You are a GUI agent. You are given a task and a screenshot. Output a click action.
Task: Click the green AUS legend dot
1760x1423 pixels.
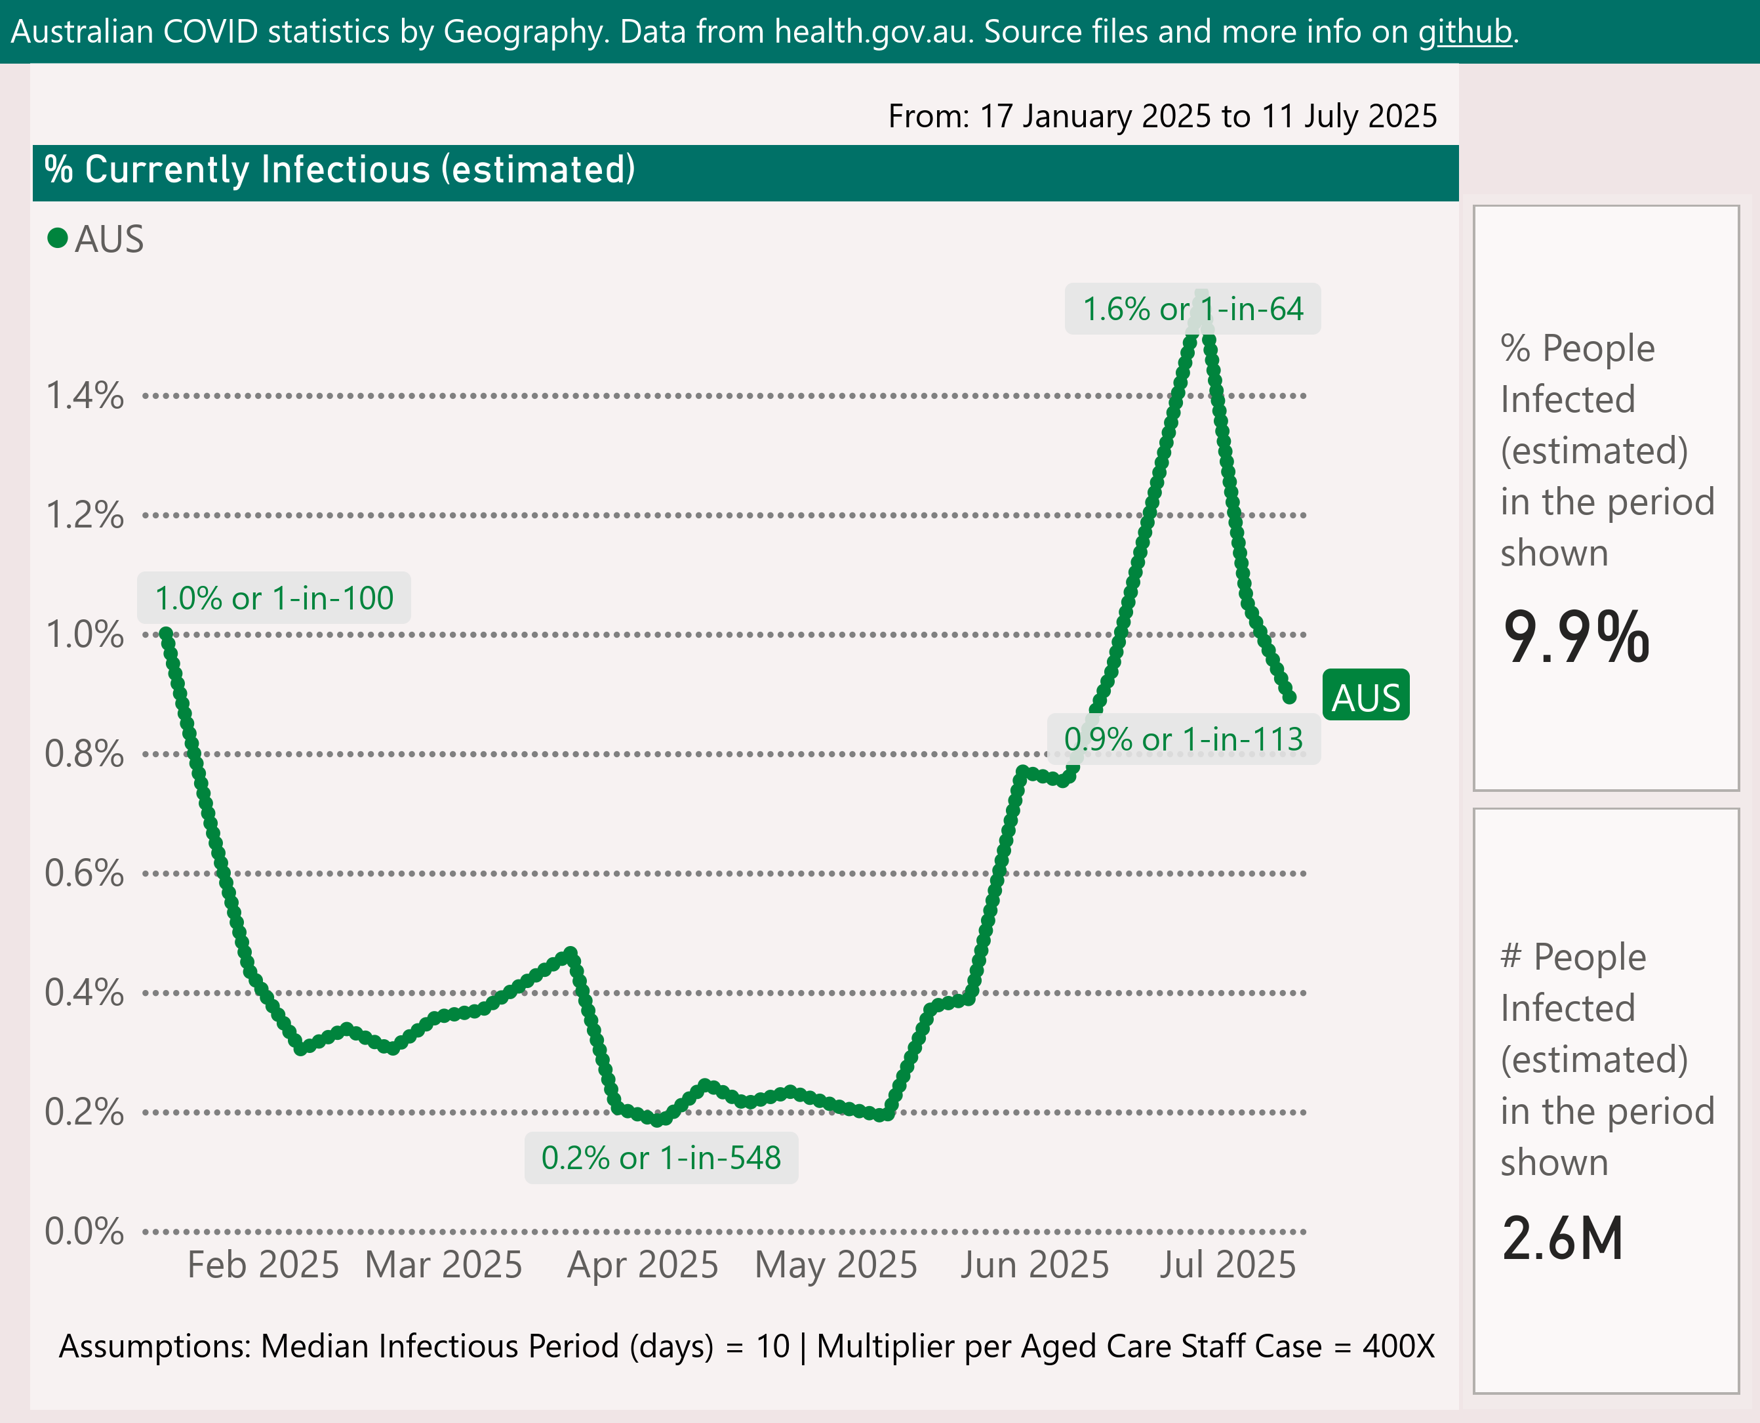[x=57, y=239]
